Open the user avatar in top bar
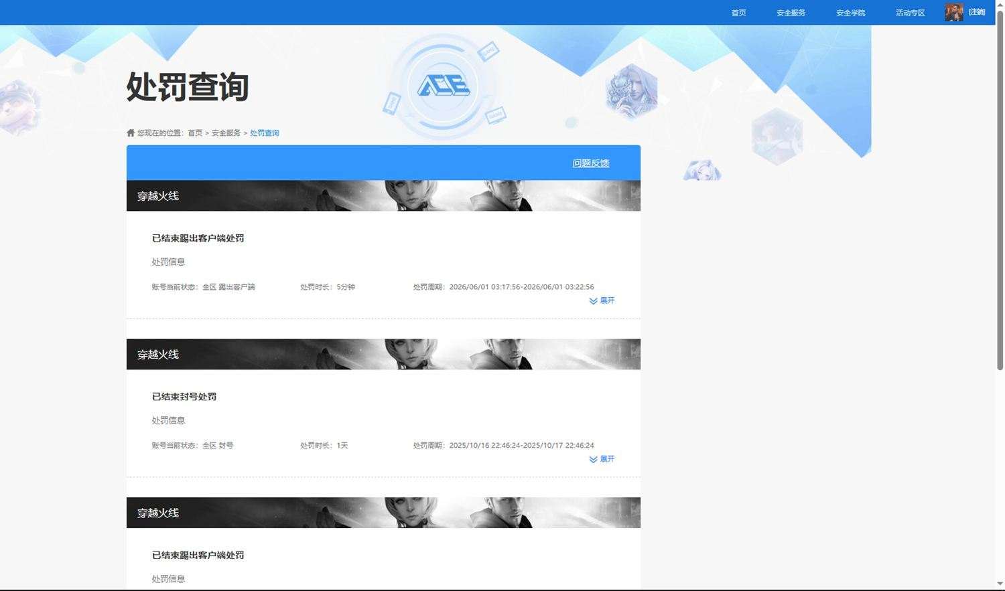 pyautogui.click(x=954, y=12)
